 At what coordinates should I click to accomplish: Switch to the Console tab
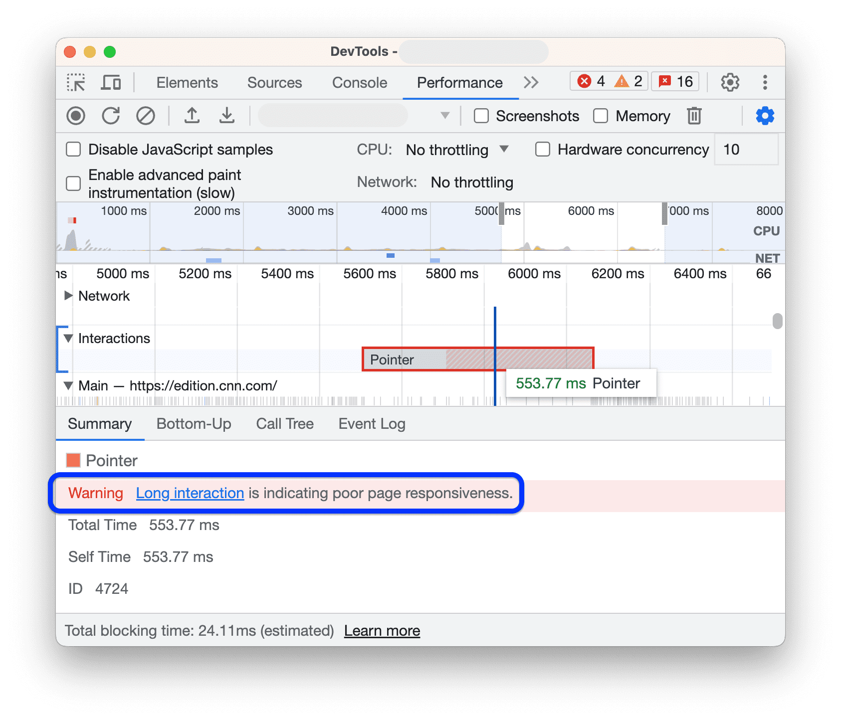(359, 82)
